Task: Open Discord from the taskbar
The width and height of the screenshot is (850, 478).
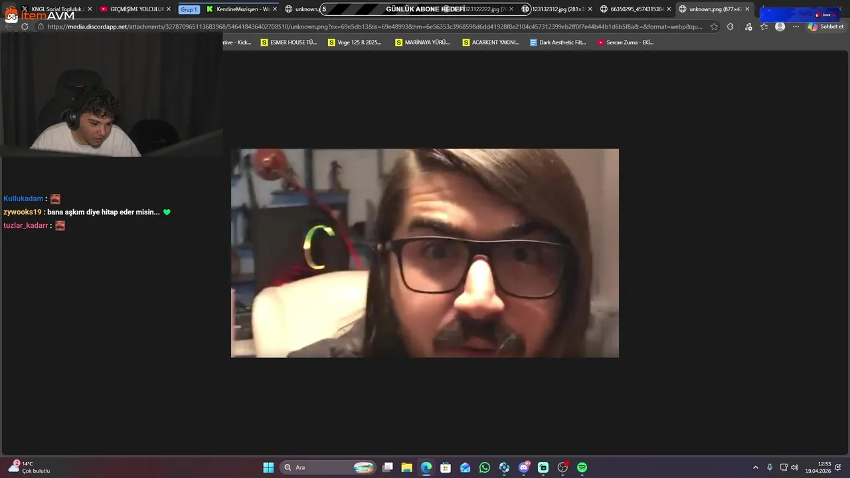Action: (524, 467)
